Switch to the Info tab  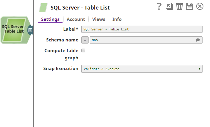click(x=117, y=19)
